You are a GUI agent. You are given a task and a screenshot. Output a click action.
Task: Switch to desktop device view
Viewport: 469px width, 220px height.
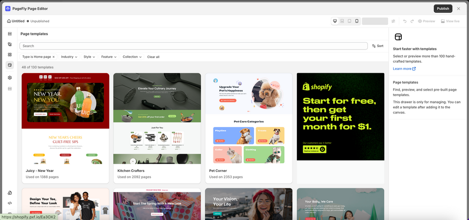335,21
